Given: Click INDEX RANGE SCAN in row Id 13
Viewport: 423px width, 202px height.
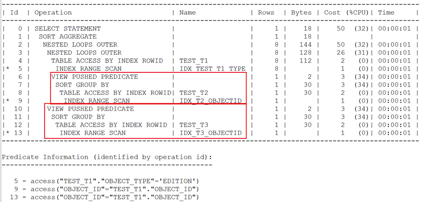Looking at the screenshot, I should [x=92, y=133].
